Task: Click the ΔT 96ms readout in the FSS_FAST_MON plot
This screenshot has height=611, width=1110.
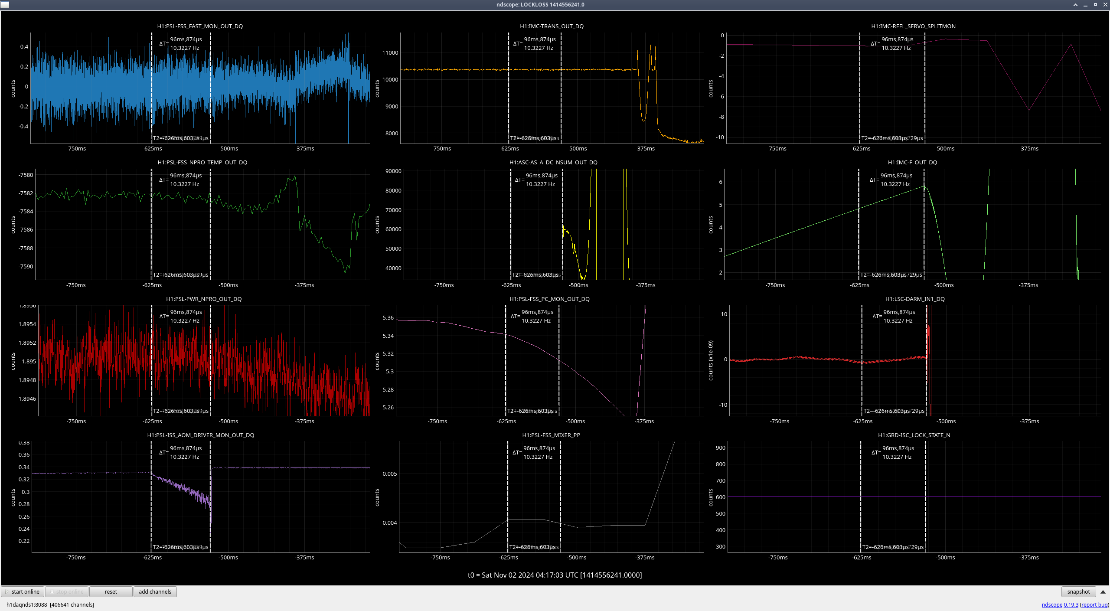Action: tap(181, 43)
